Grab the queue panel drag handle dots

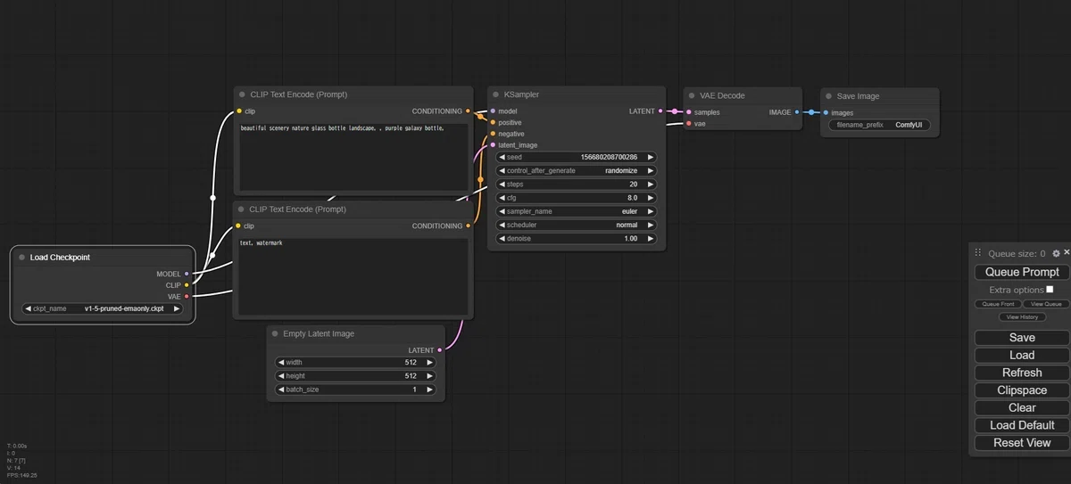977,253
